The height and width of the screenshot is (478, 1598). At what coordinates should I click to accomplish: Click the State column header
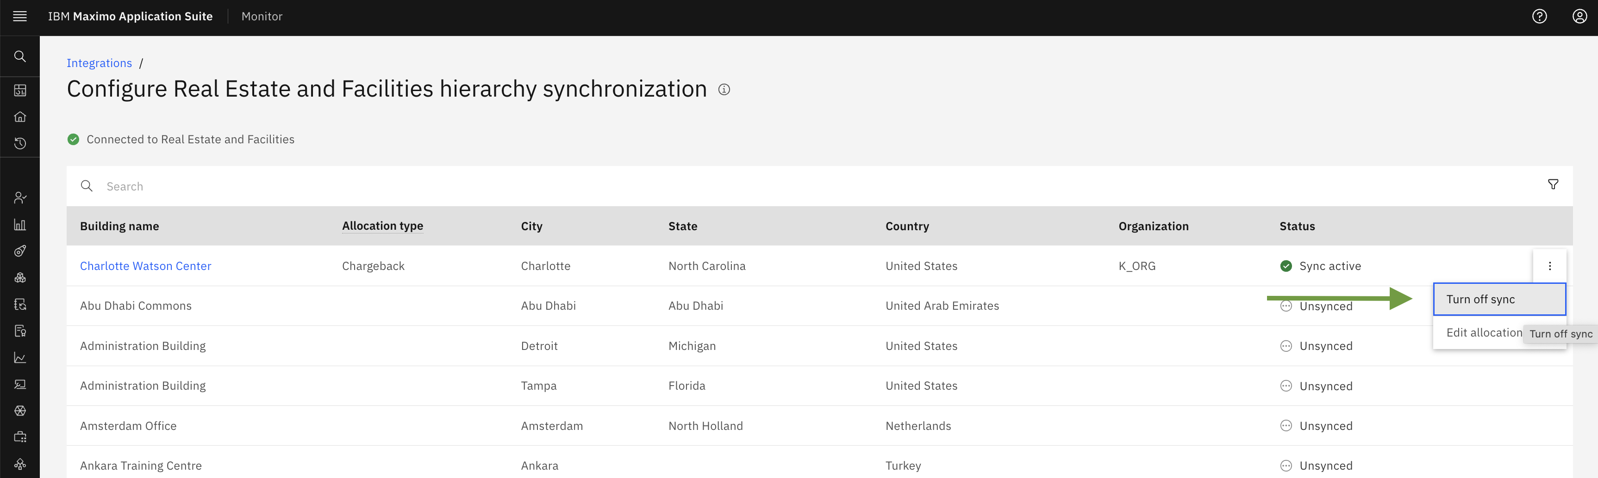[x=683, y=227]
